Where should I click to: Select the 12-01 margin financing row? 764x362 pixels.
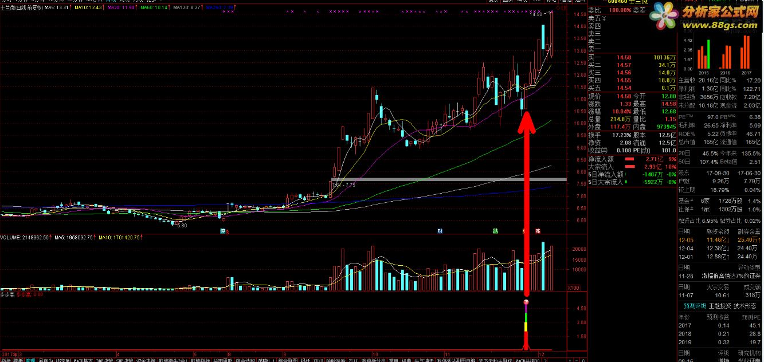click(x=720, y=255)
